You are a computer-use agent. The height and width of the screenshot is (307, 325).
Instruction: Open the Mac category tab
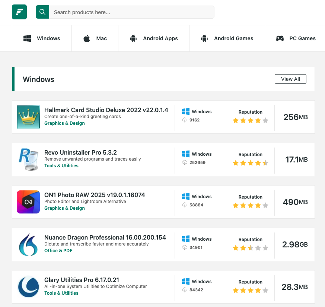coord(95,38)
